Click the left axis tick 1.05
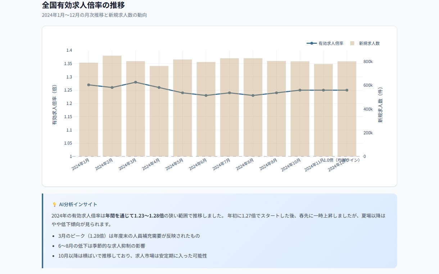Image resolution: width=439 pixels, height=274 pixels. pos(68,143)
